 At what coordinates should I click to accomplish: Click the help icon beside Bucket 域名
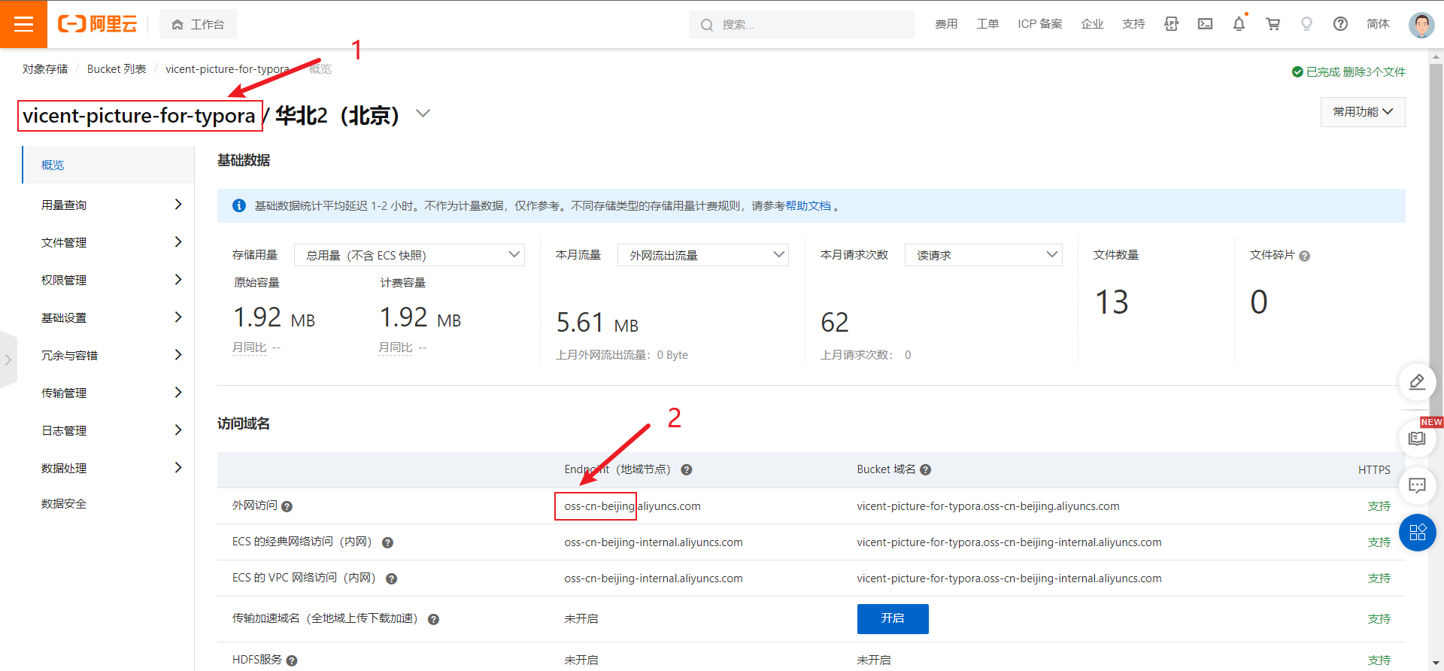pos(926,469)
